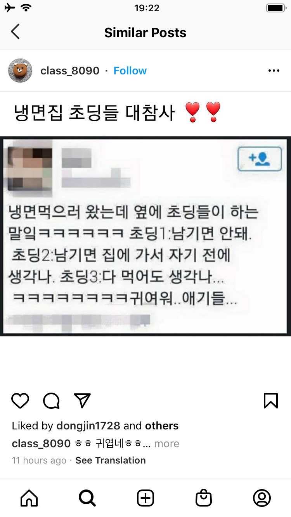291x517 pixels.
Task: Share the post with the paper plane icon
Action: point(82,400)
